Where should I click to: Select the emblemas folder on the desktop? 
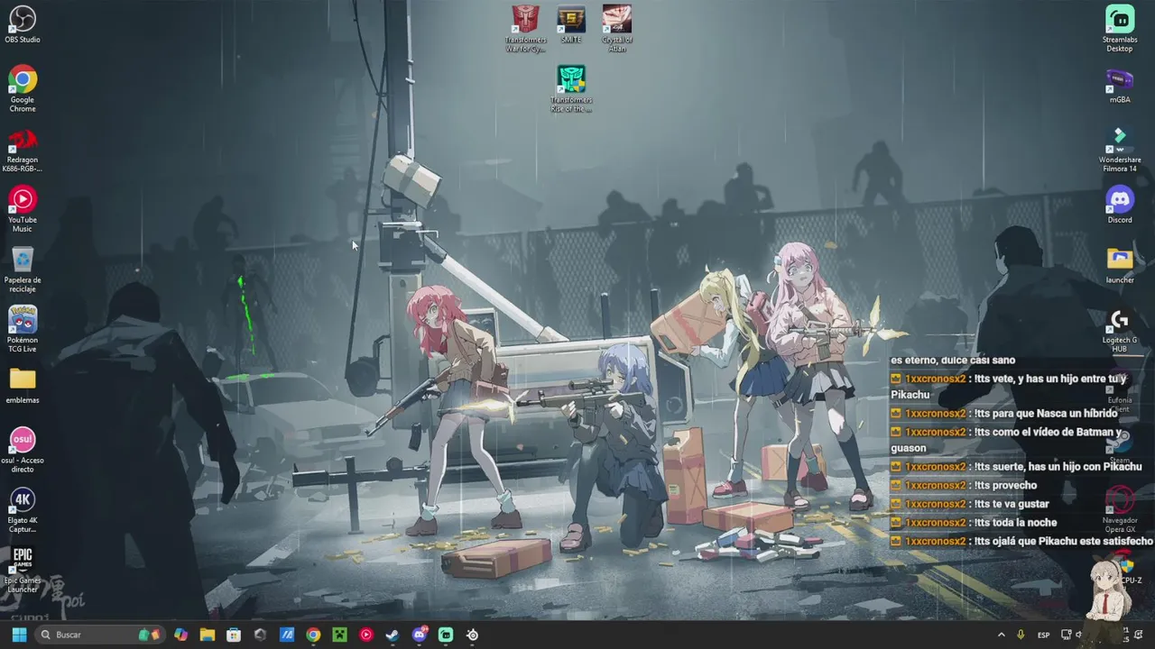pos(23,386)
